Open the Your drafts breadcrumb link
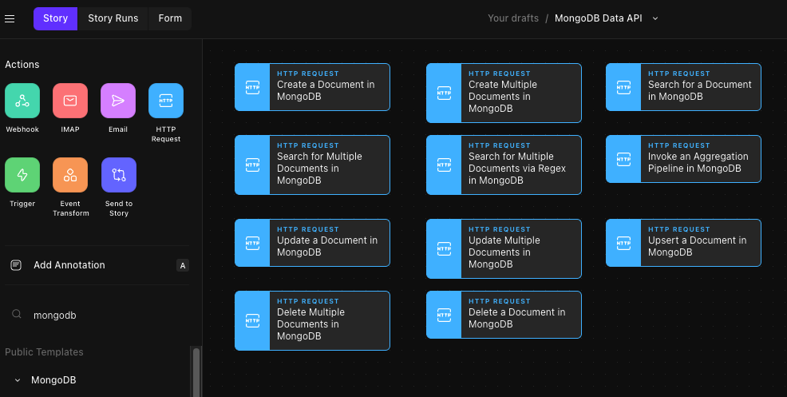This screenshot has height=397, width=787. [x=513, y=18]
